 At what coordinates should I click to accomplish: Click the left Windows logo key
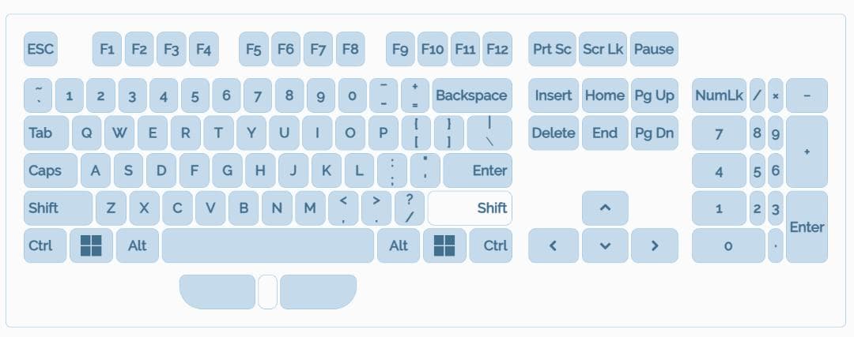coord(91,245)
